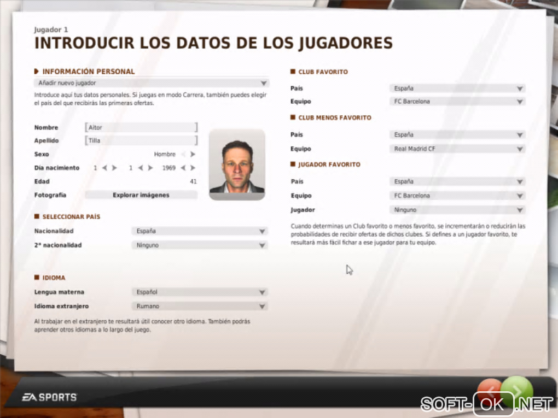Click the Club Menos Favorito heading

335,117
